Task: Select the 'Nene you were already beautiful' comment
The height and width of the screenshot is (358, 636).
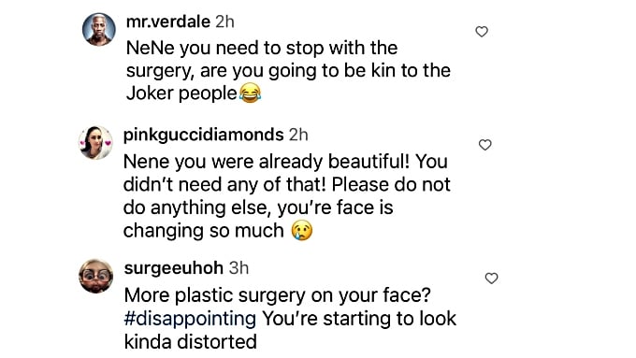Action: tap(287, 196)
